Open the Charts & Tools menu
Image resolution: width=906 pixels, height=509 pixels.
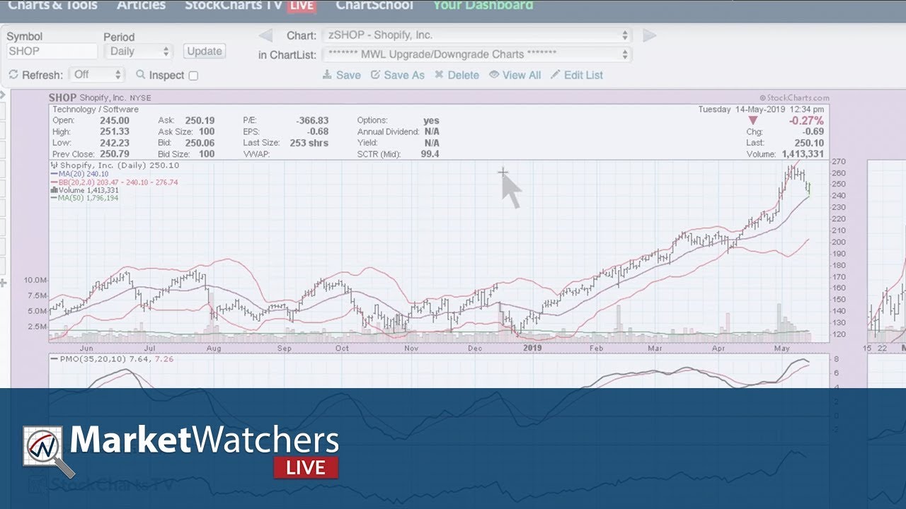pos(52,6)
